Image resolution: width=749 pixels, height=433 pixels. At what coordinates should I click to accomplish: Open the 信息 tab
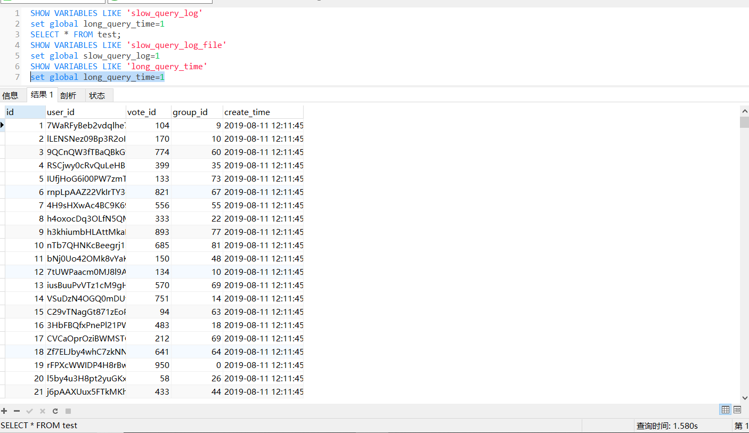pos(11,96)
